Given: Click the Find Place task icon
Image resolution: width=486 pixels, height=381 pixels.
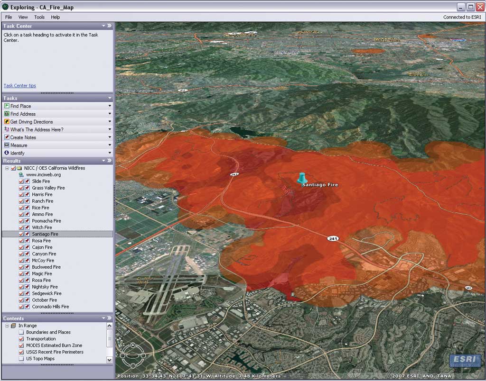Looking at the screenshot, I should (7, 106).
